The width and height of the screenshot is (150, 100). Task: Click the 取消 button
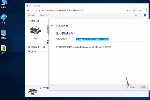[x=143, y=87]
